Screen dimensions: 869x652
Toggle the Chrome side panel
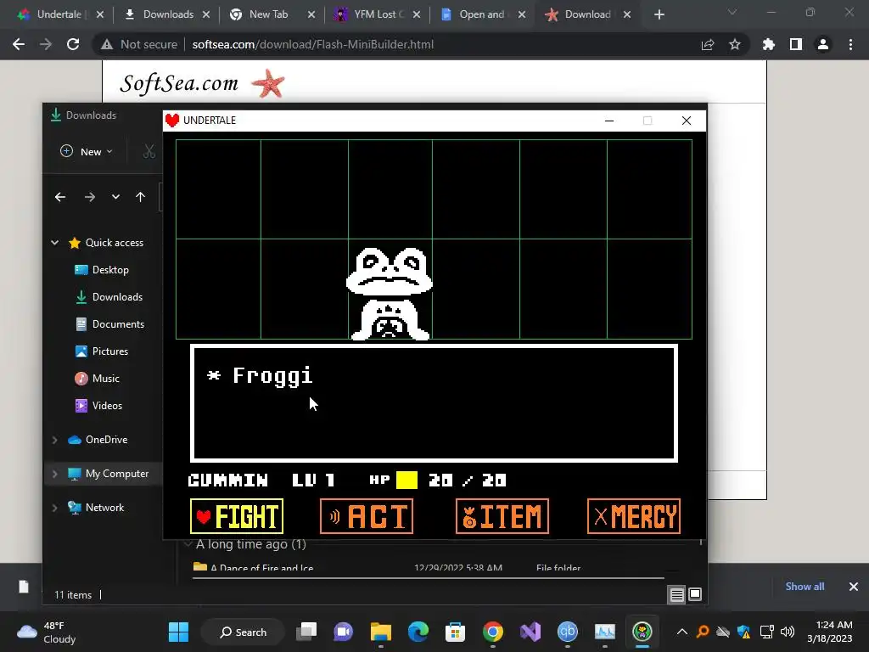796,44
